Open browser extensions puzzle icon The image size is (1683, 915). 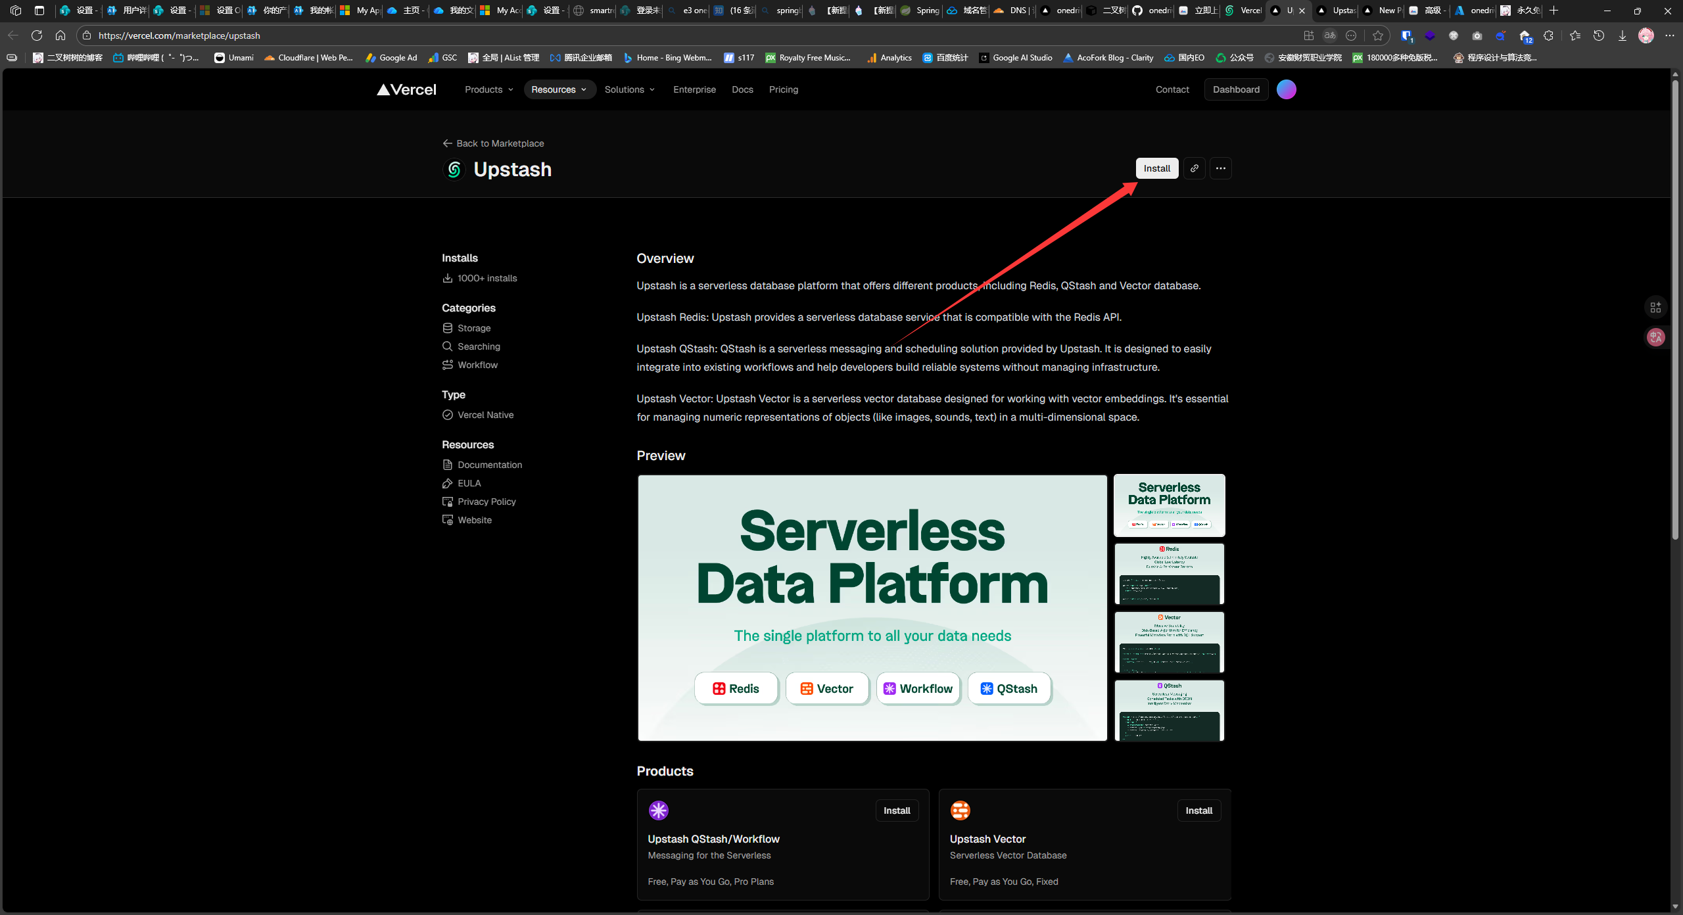(1548, 35)
